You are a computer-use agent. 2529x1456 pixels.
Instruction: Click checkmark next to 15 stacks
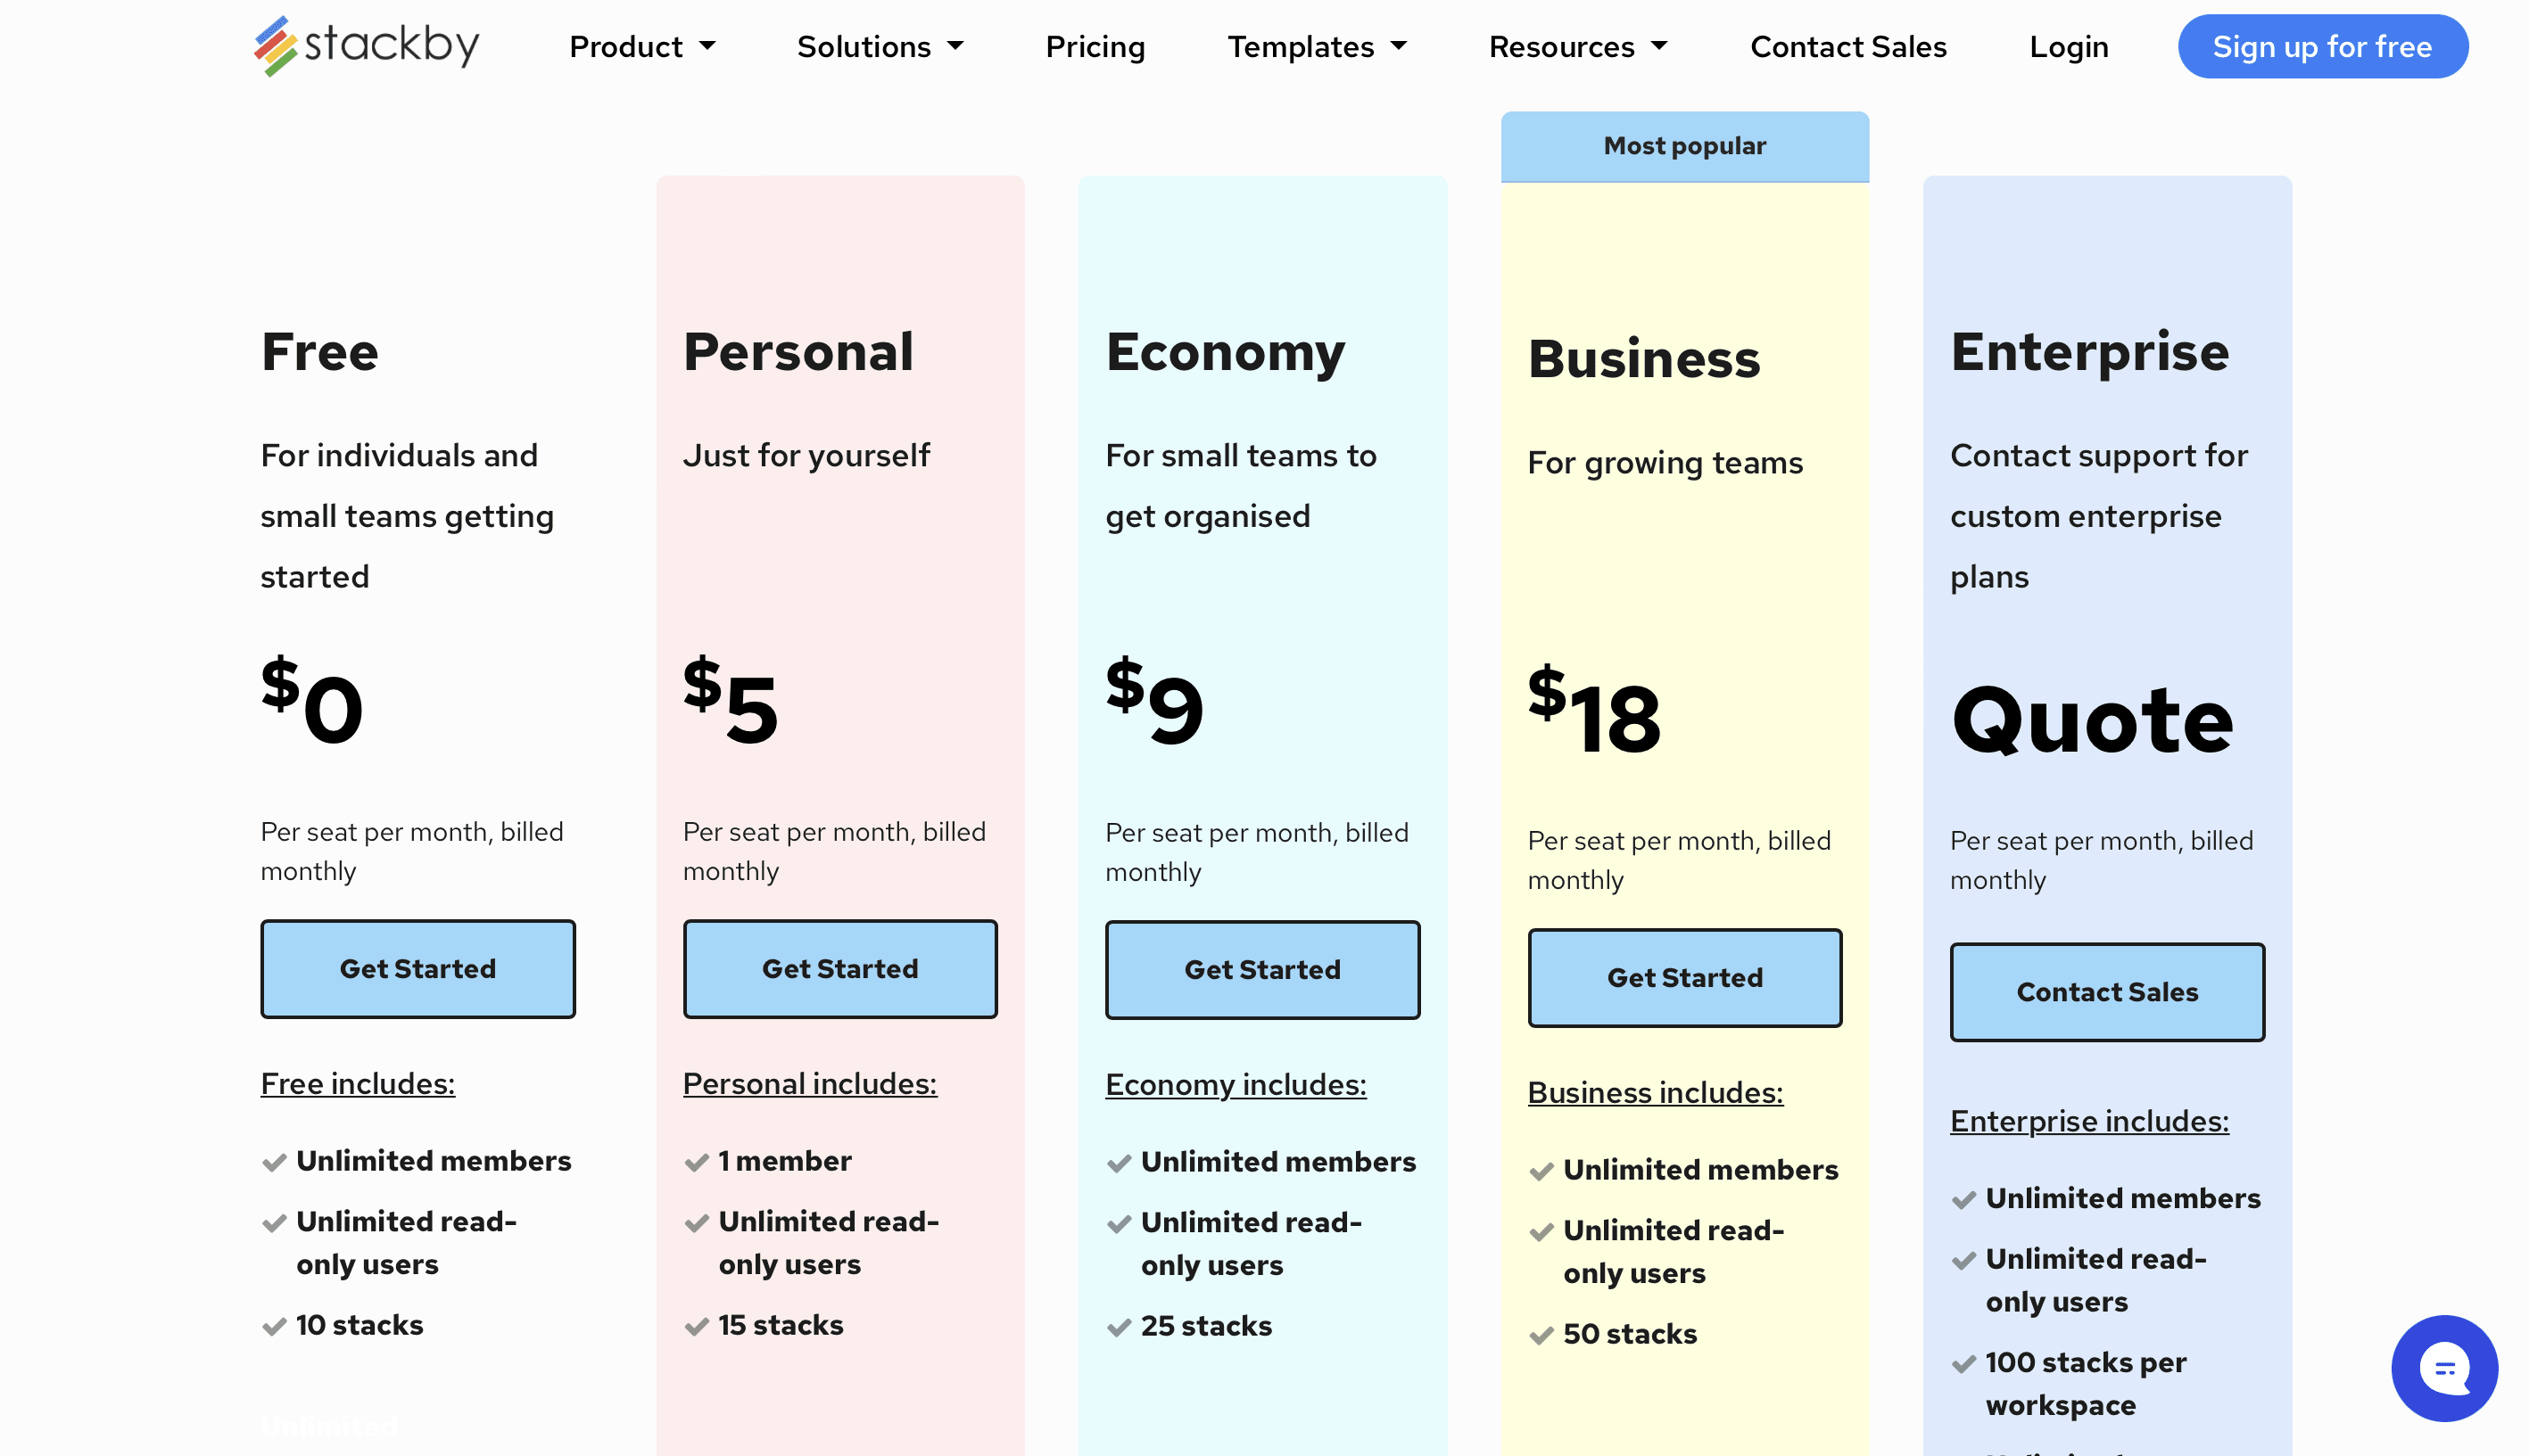pyautogui.click(x=697, y=1327)
